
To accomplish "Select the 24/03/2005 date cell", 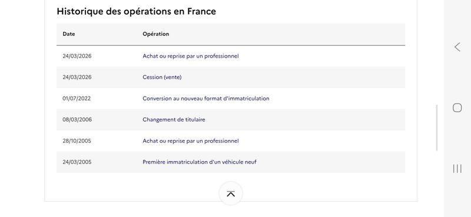I will click(77, 162).
